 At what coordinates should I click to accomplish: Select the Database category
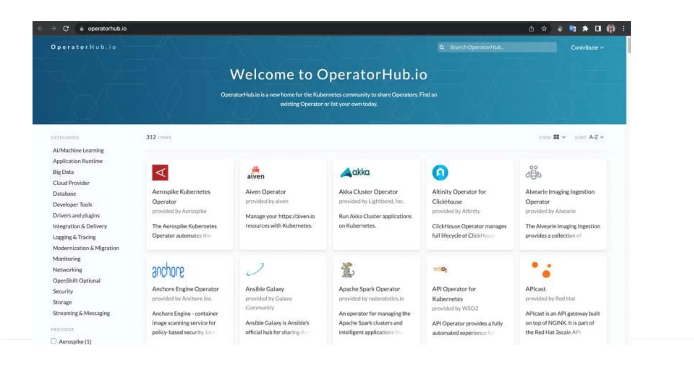(x=64, y=194)
